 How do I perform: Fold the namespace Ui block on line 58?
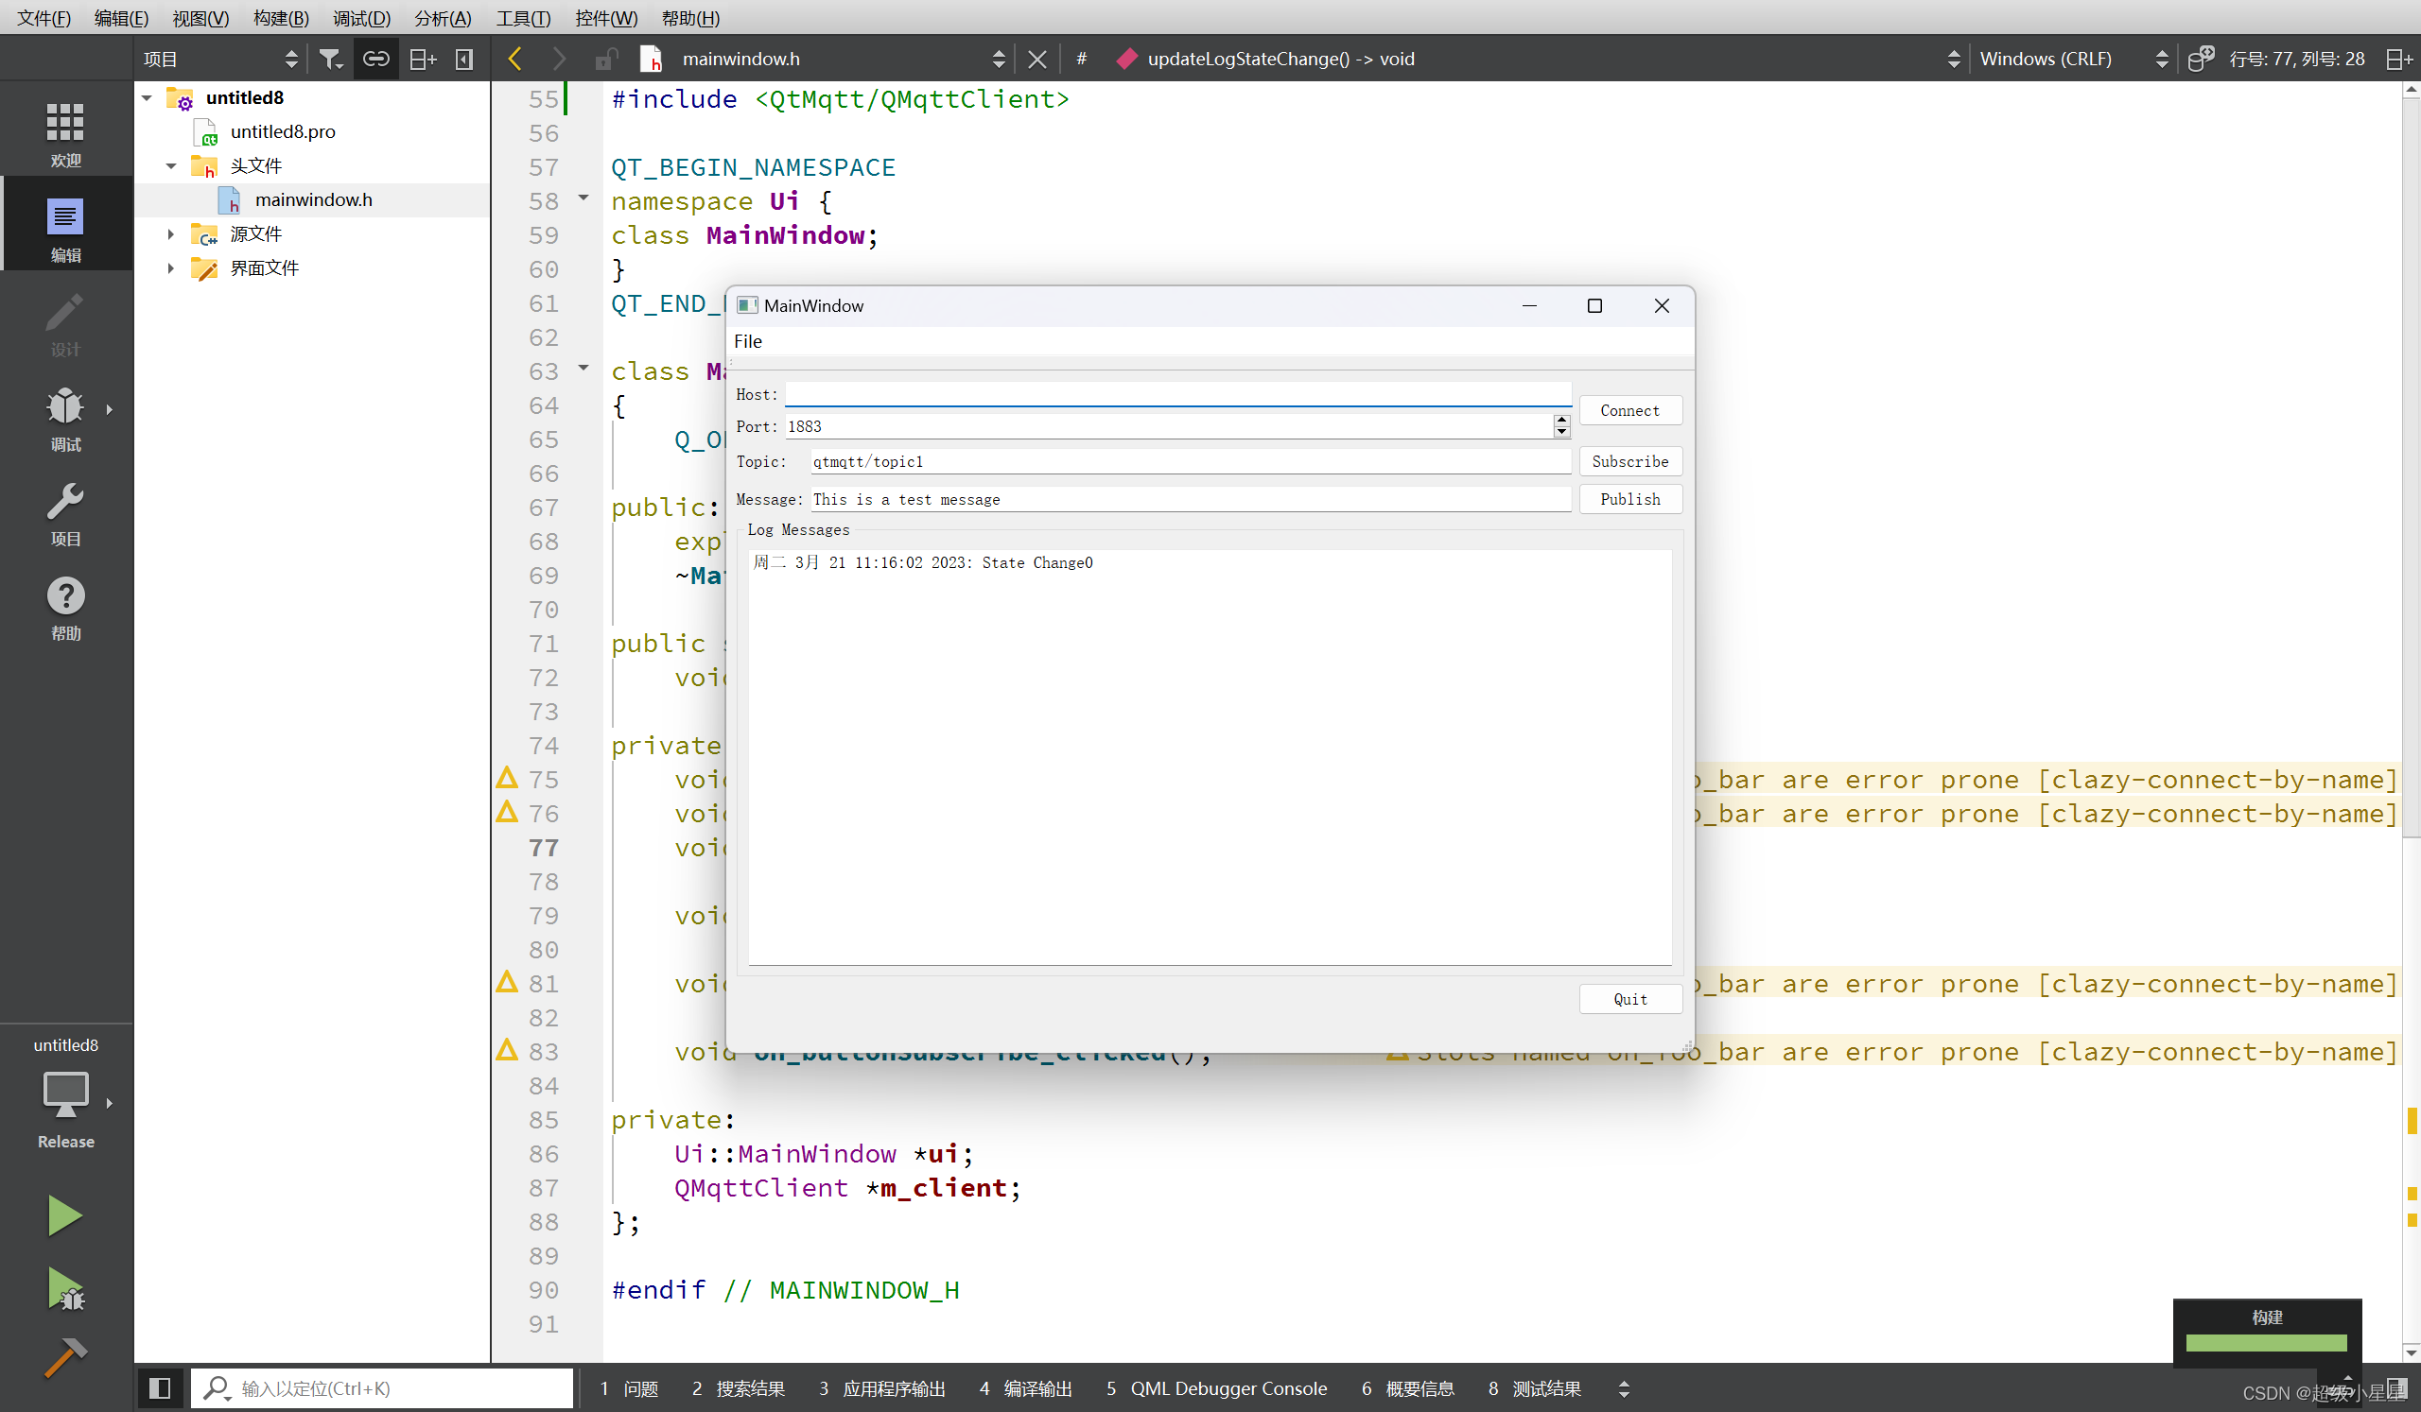tap(583, 198)
